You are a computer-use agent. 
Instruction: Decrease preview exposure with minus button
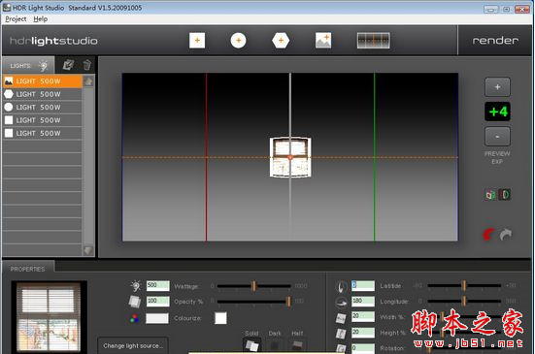[497, 137]
